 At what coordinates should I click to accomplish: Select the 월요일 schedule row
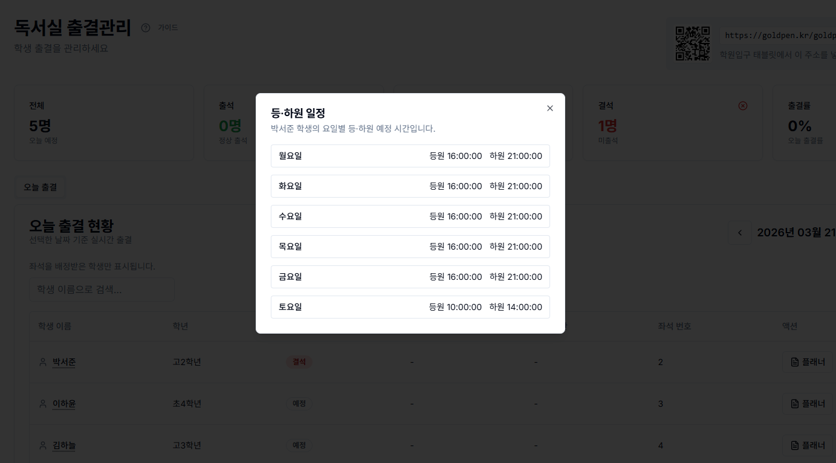(x=410, y=155)
